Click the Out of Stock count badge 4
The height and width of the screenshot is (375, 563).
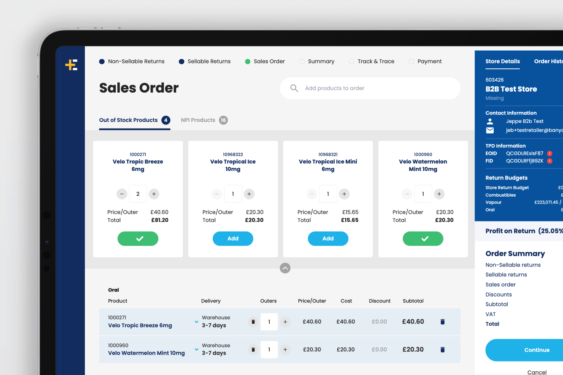(x=166, y=120)
